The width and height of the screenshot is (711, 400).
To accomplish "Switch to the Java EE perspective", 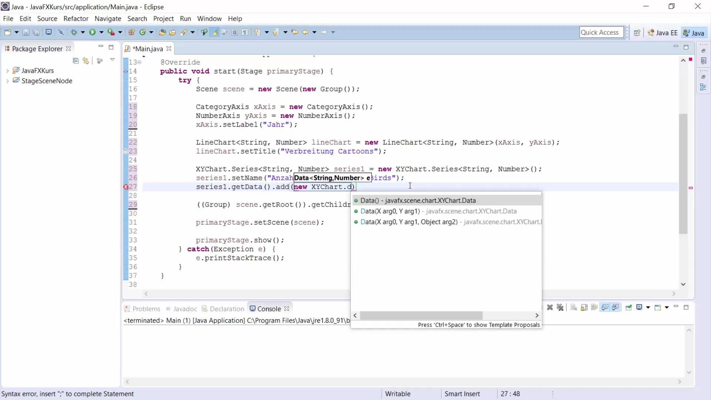I will click(662, 33).
